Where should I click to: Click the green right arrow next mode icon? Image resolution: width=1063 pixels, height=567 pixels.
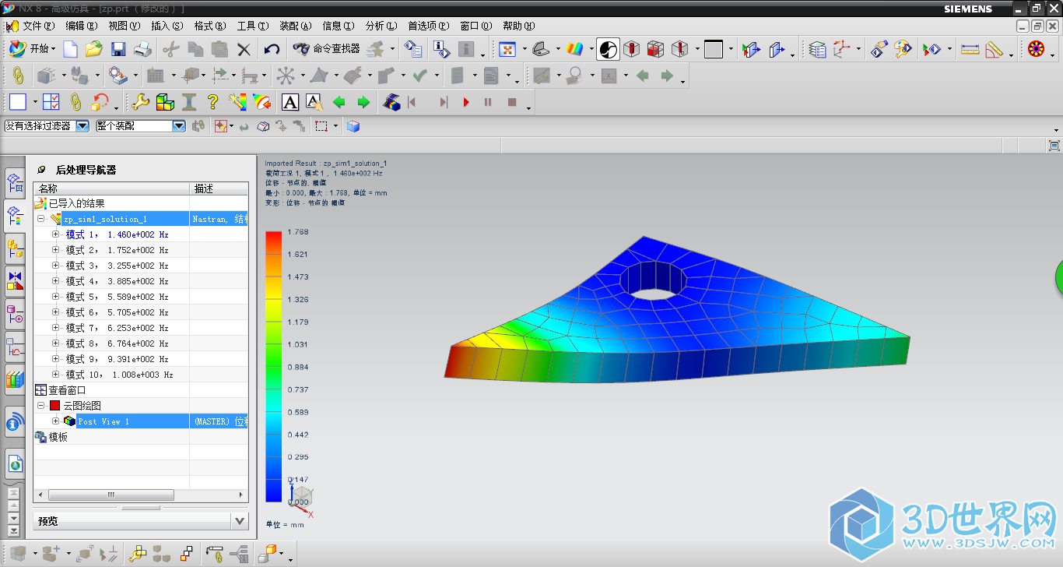click(x=363, y=102)
